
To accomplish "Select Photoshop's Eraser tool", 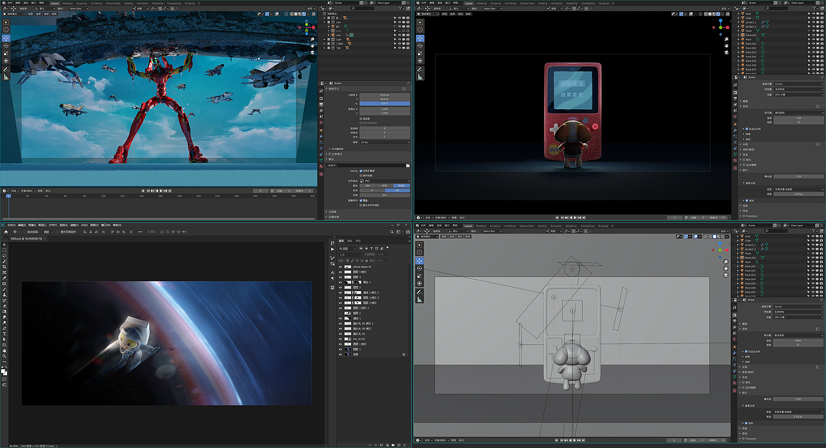I will (5, 306).
